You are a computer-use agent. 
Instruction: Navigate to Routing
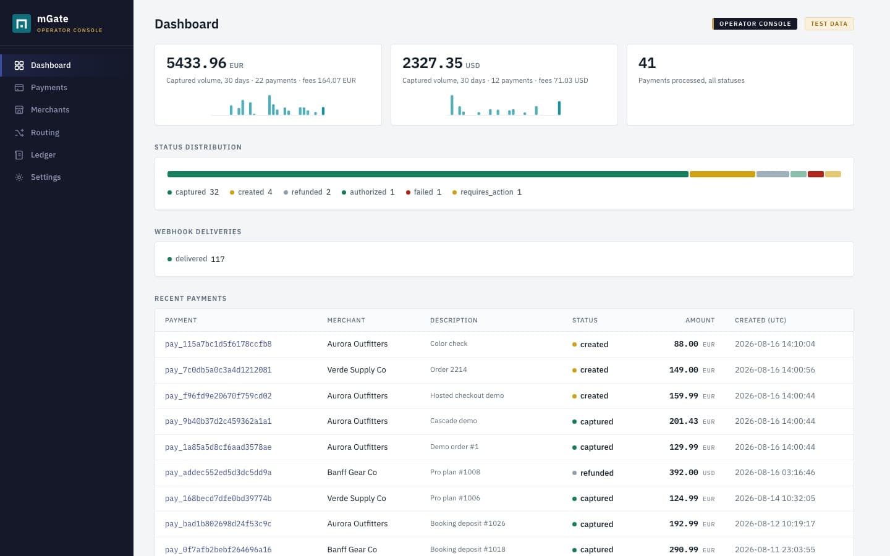67,133
